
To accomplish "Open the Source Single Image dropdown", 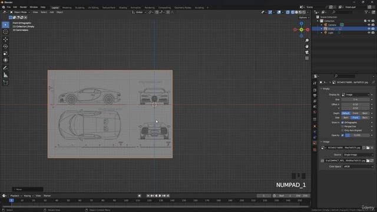I will click(358, 155).
